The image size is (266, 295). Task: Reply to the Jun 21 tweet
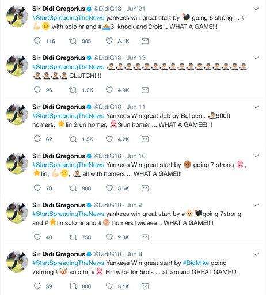click(37, 41)
